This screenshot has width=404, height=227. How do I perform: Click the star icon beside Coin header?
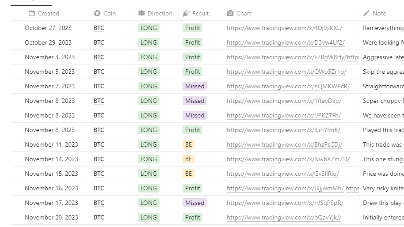tap(97, 13)
